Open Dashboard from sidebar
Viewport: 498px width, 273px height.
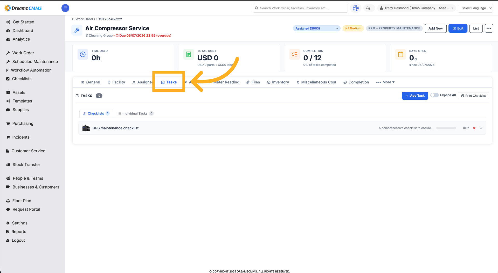pos(23,31)
